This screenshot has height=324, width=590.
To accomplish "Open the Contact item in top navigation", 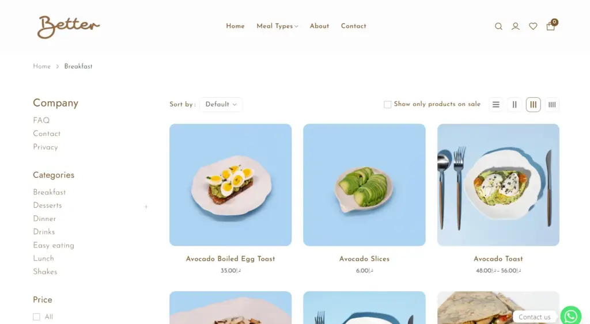I will tap(354, 26).
